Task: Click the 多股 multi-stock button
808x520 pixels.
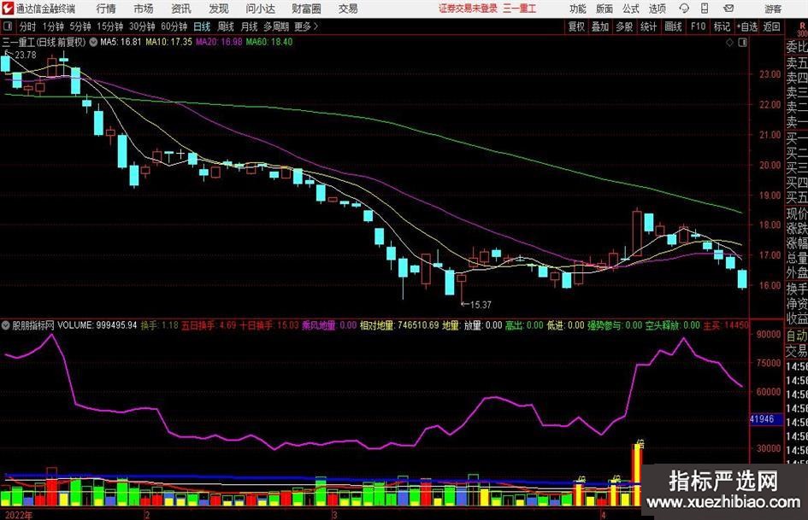Action: [x=624, y=26]
